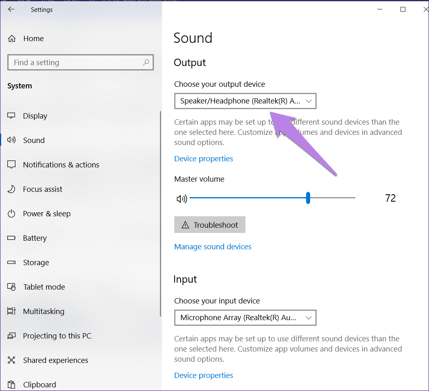Click the Clipboard icon in sidebar
429x391 pixels.
coord(11,385)
